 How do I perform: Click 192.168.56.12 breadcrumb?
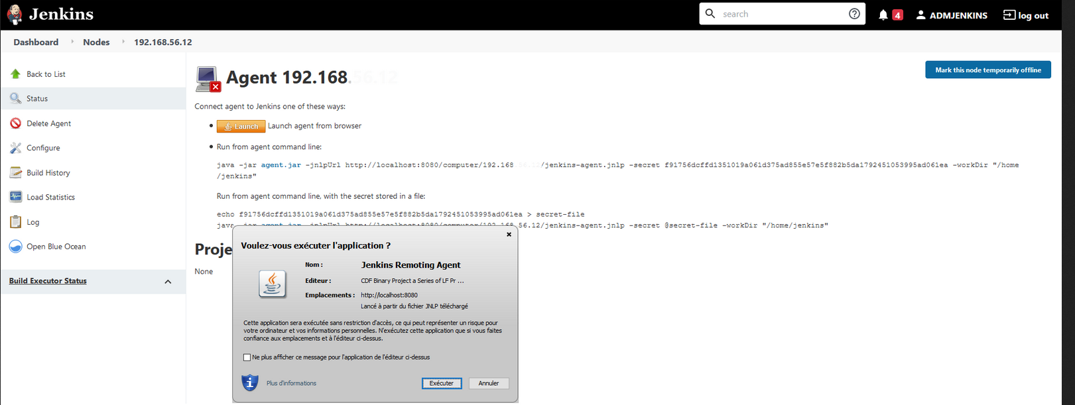(163, 42)
